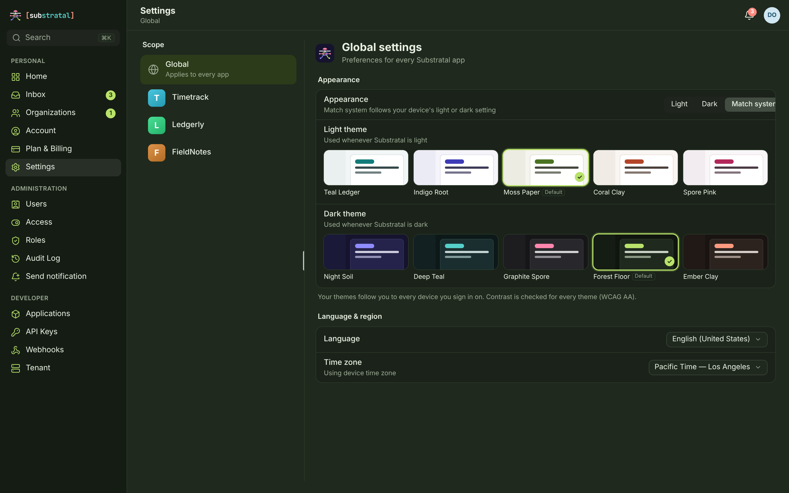This screenshot has width=789, height=493.
Task: Click the Plan & Billing card icon
Action: coord(16,149)
